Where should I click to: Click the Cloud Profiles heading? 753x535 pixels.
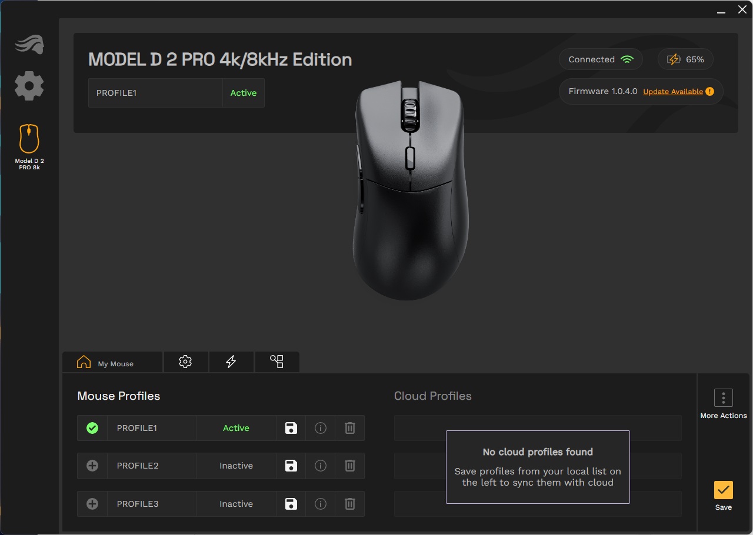pyautogui.click(x=433, y=396)
